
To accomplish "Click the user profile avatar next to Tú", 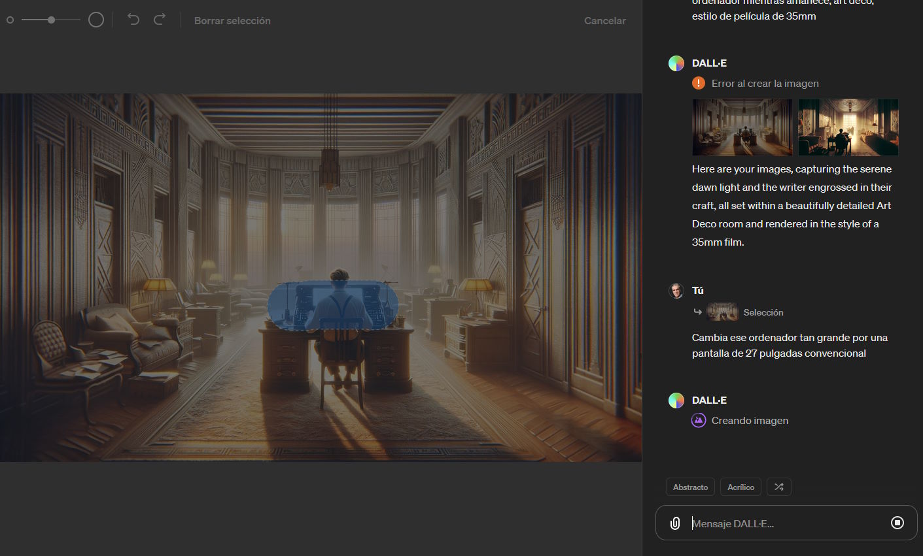I will point(676,291).
